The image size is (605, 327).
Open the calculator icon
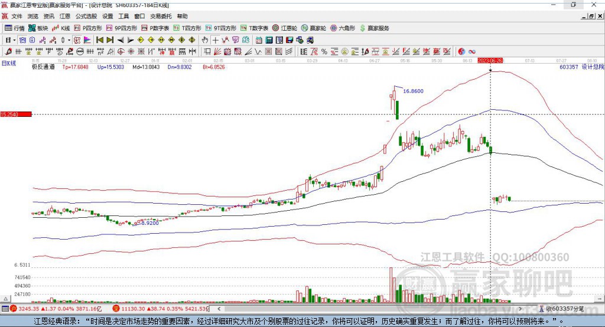[269, 40]
